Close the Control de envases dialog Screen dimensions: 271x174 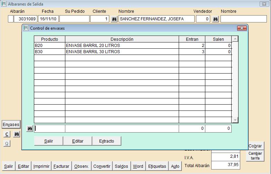coord(242,28)
